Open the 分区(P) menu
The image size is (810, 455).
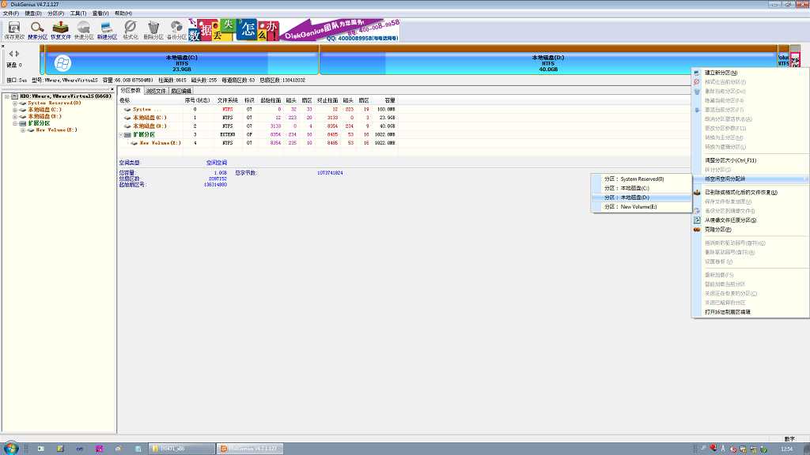pos(55,13)
